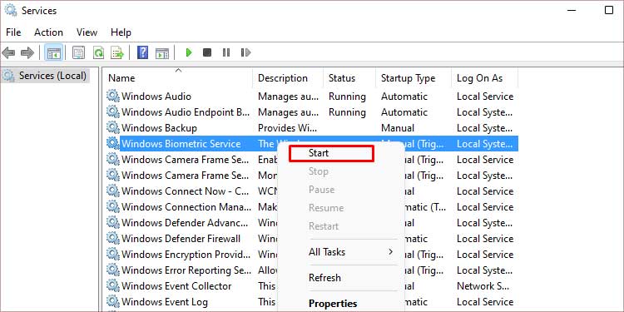The height and width of the screenshot is (312, 624).
Task: Click gear icon beside Windows Defender Firewall
Action: tap(113, 239)
